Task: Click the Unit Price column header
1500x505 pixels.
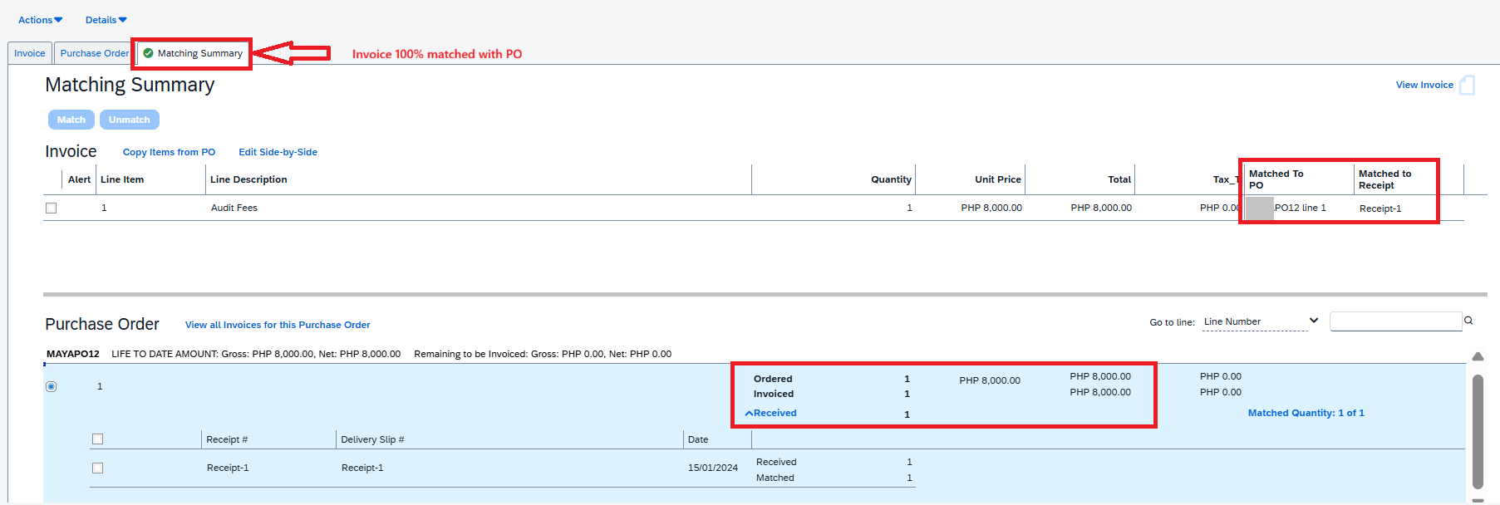Action: pyautogui.click(x=997, y=179)
